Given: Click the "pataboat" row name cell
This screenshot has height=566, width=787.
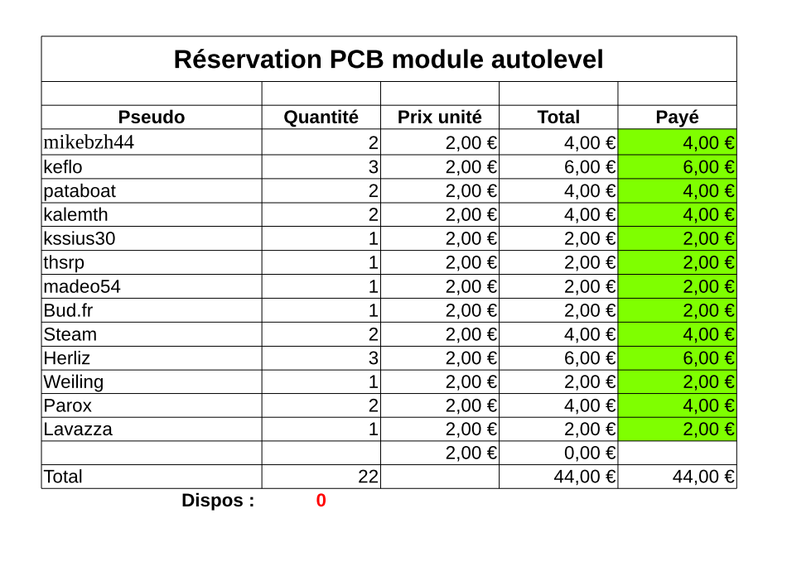Looking at the screenshot, I should (152, 191).
